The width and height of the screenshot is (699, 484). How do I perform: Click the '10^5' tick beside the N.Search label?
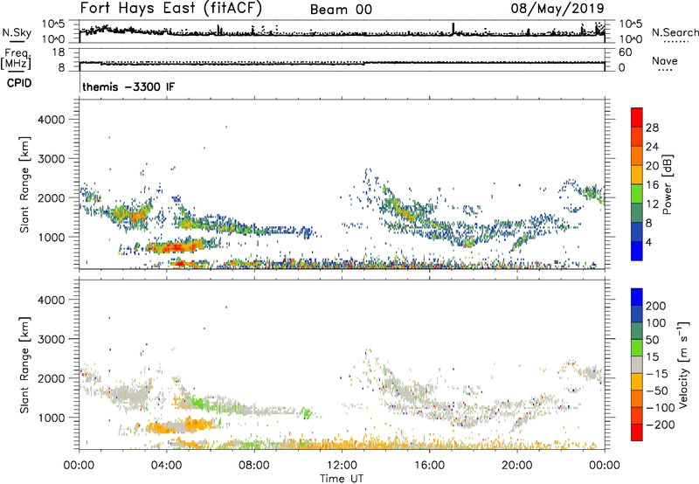coord(631,24)
